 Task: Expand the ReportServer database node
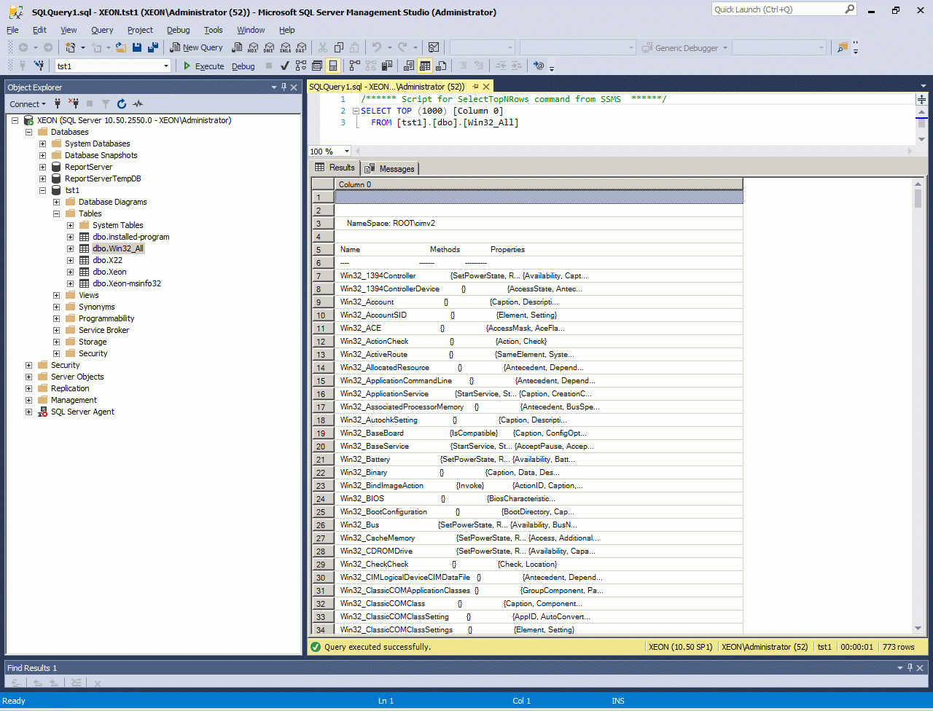(x=43, y=167)
